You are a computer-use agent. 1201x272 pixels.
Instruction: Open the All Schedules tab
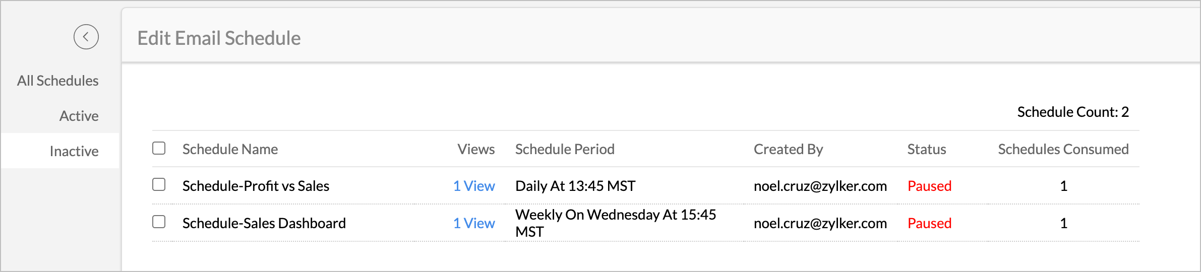58,81
